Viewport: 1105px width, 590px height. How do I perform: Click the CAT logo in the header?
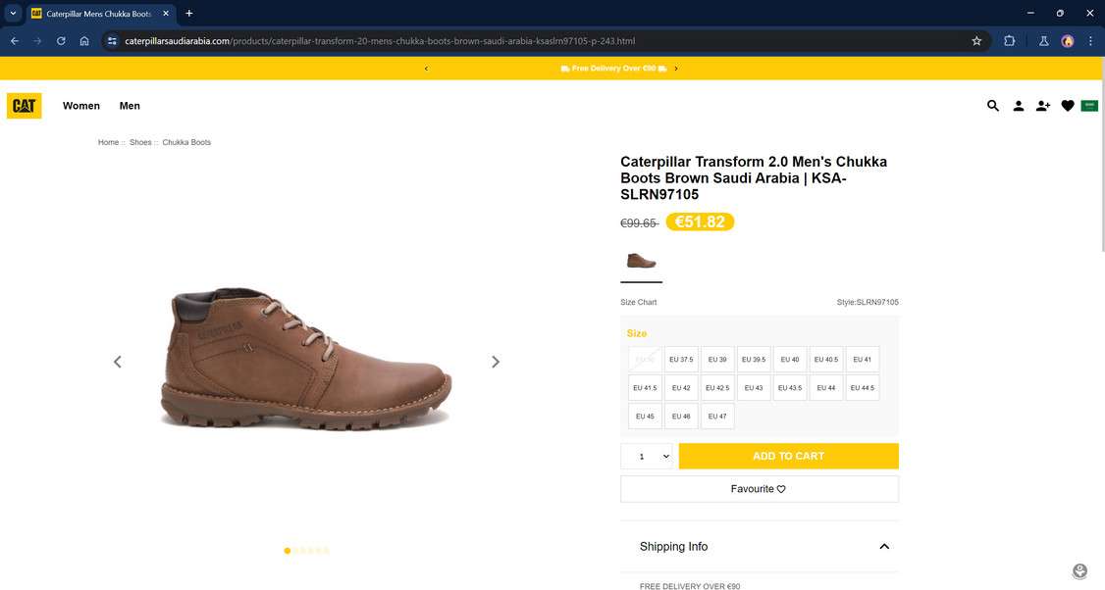pyautogui.click(x=24, y=106)
